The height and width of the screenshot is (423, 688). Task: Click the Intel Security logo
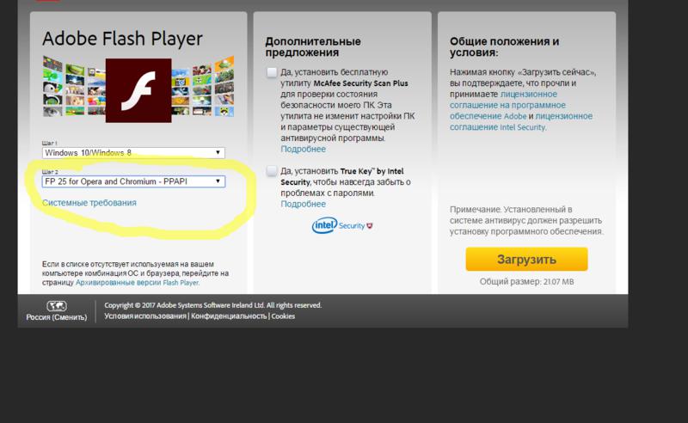(342, 225)
